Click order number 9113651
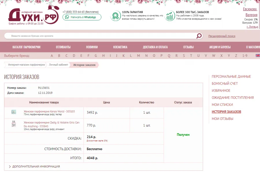Image resolution: width=260 pixels, height=173 pixels. pos(44,88)
